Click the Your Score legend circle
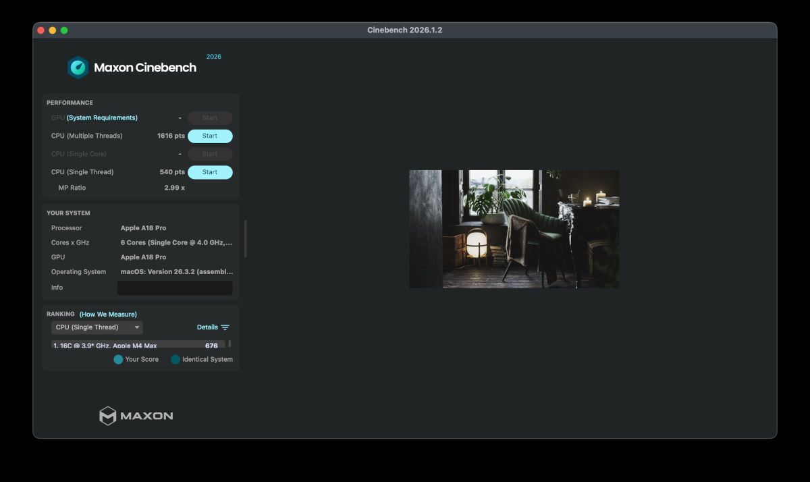Image resolution: width=810 pixels, height=482 pixels. tap(118, 360)
